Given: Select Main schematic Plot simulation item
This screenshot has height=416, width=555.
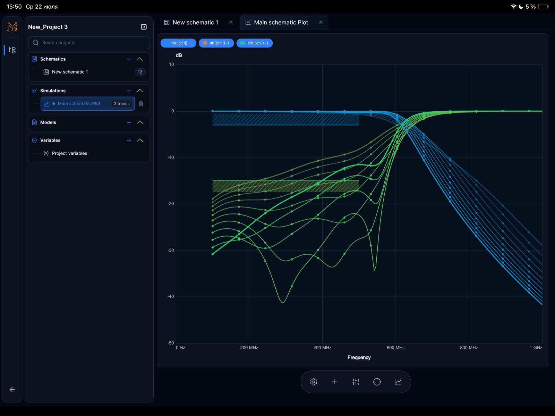Looking at the screenshot, I should coord(87,103).
